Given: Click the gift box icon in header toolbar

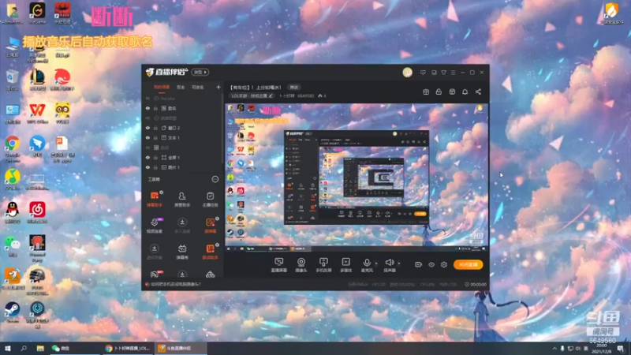Looking at the screenshot, I should coord(426,92).
